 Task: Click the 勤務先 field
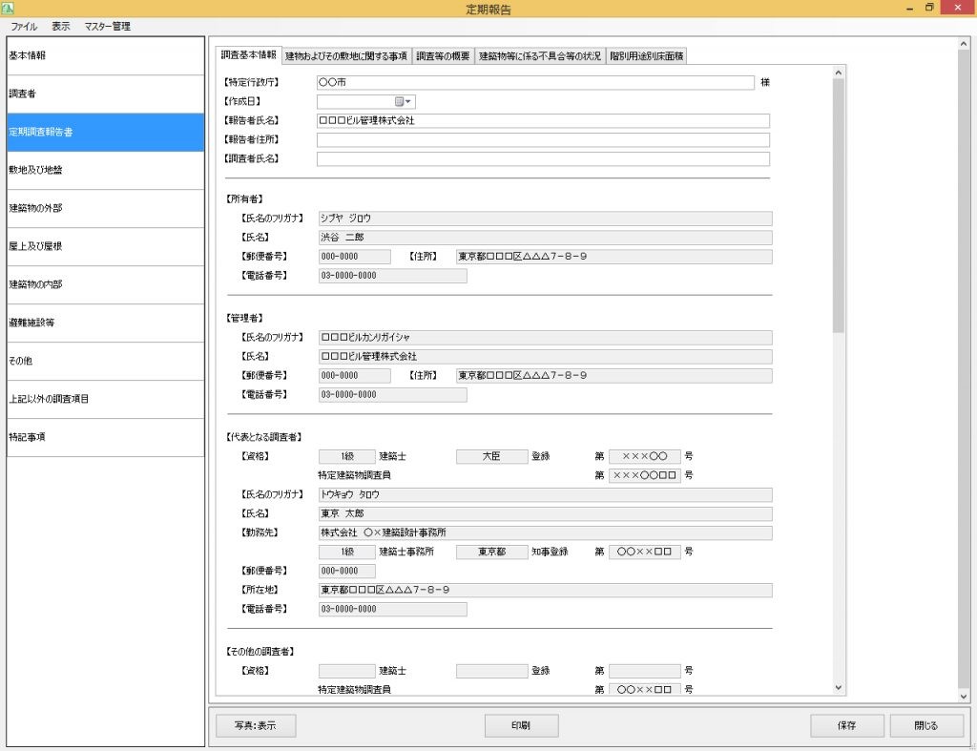(x=545, y=532)
